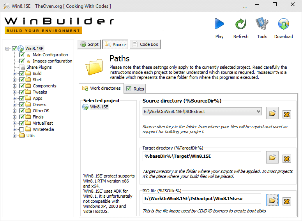Open the Tools icon
Image resolution: width=302 pixels, height=221 pixels.
click(262, 25)
